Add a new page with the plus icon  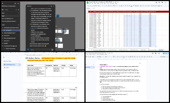pyautogui.click(x=18, y=13)
